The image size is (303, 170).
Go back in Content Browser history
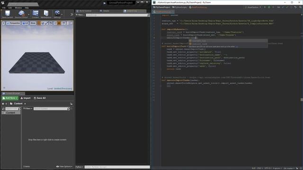tap(3, 104)
